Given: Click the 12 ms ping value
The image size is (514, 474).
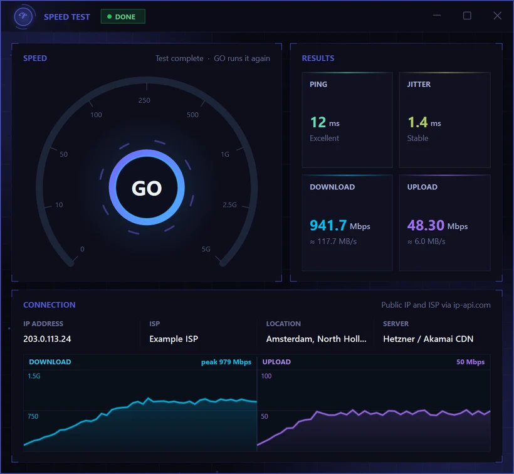Looking at the screenshot, I should (325, 123).
